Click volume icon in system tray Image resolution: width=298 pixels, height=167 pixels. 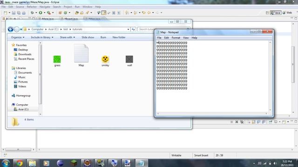click(275, 163)
